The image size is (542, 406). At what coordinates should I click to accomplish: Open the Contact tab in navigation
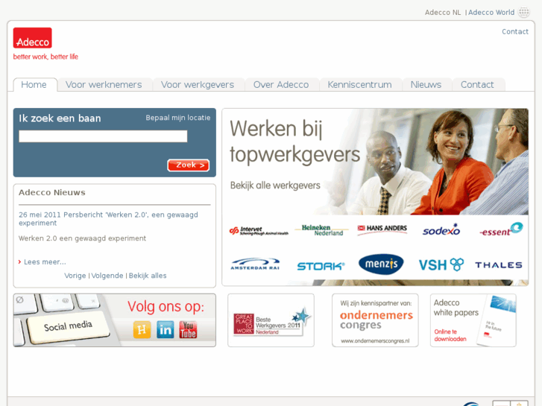479,85
